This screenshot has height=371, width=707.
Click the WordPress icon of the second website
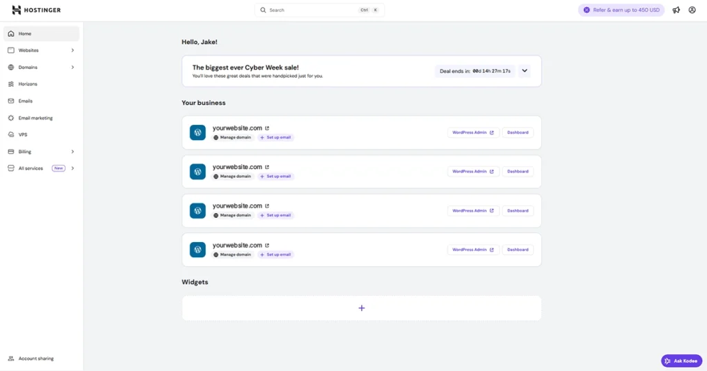197,172
